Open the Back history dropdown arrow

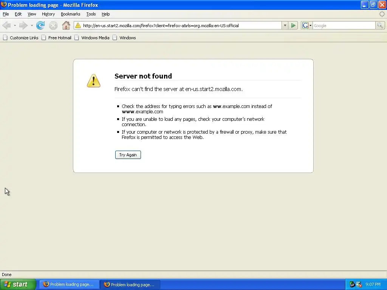pyautogui.click(x=15, y=25)
